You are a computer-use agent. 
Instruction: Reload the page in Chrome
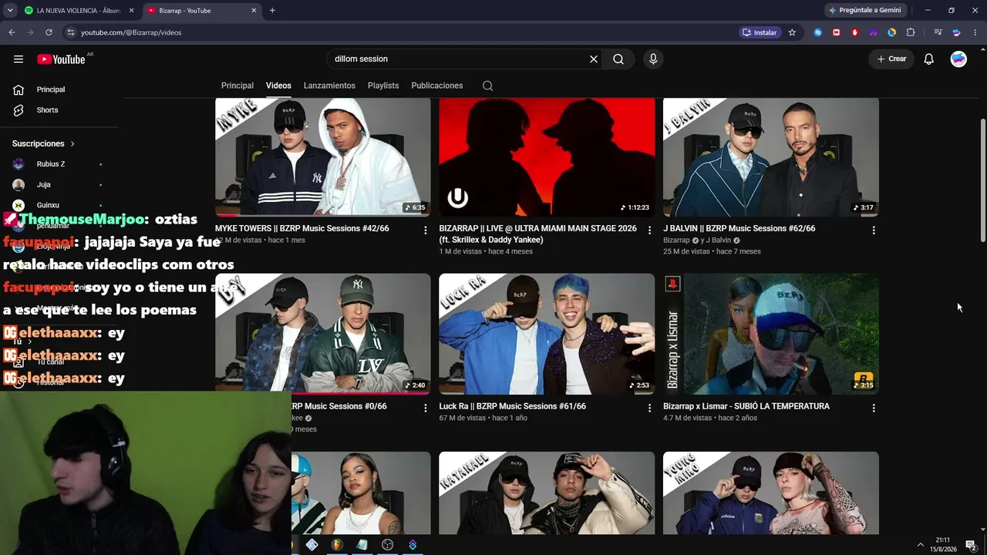tap(49, 32)
